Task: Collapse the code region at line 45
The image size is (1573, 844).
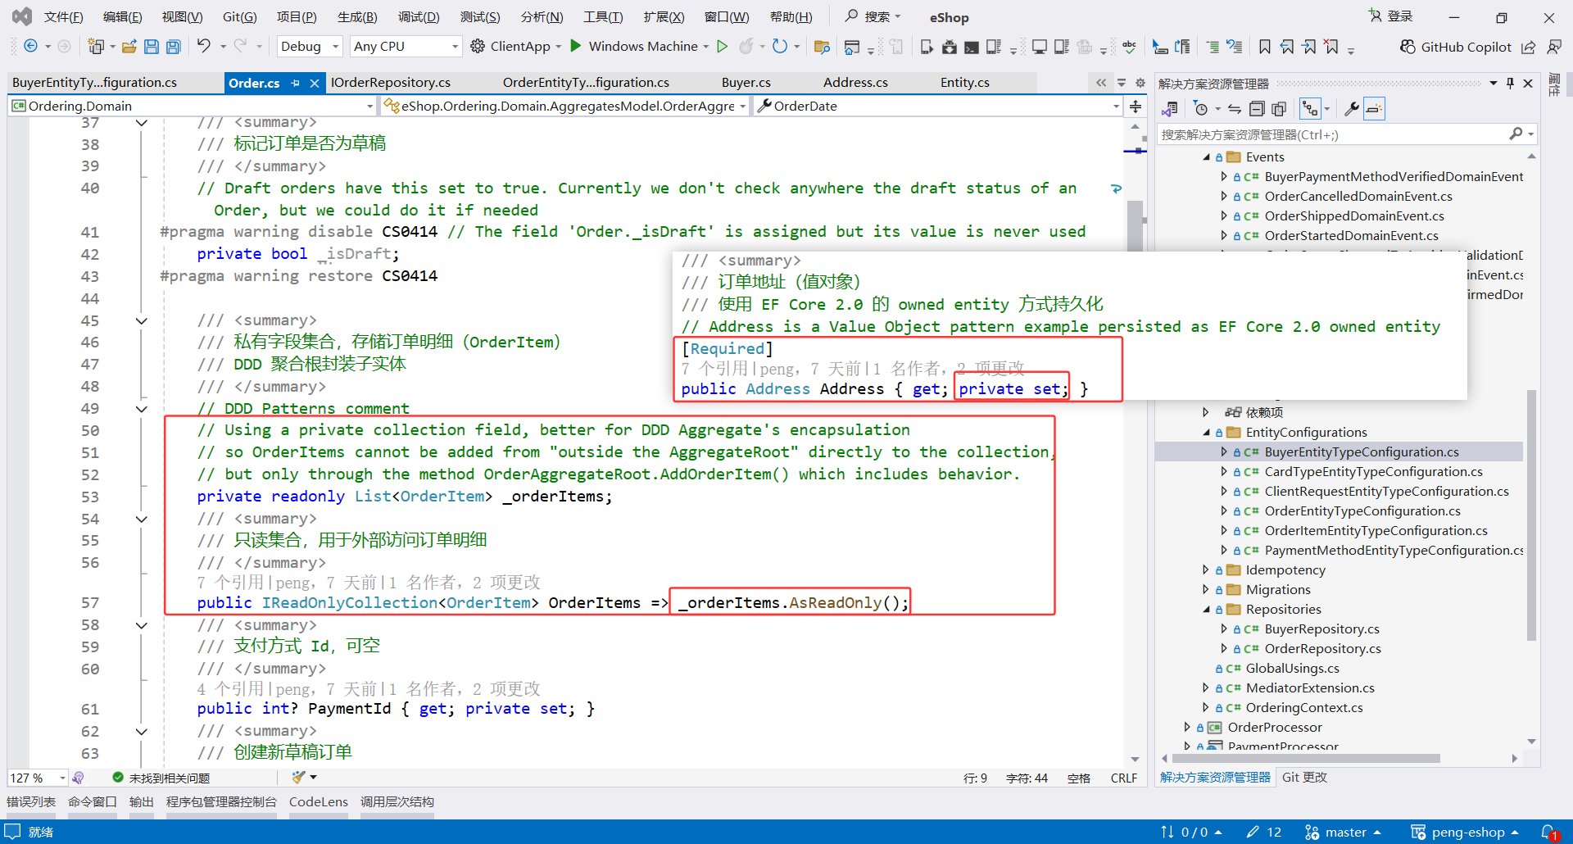Action: [142, 321]
